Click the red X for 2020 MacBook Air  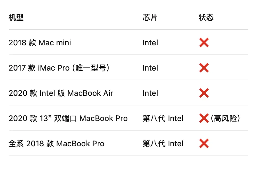click(x=204, y=93)
